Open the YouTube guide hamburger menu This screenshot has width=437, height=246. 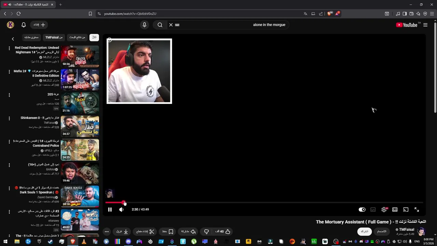[425, 25]
